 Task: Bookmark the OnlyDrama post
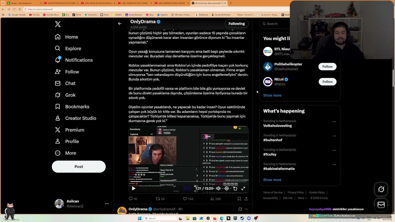tap(239, 199)
